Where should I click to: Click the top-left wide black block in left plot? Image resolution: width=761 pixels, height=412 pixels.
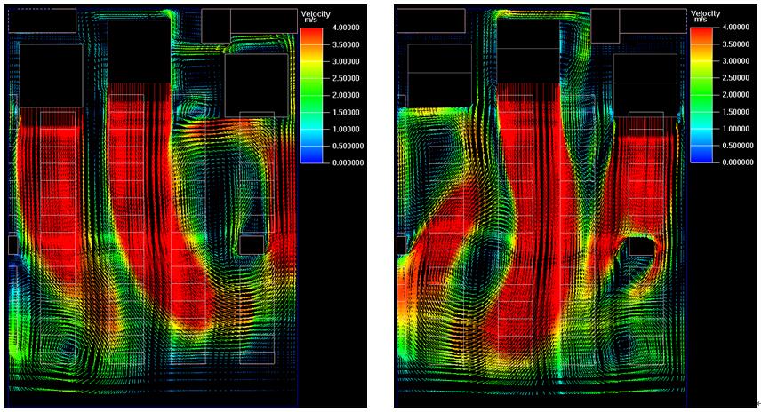point(42,20)
